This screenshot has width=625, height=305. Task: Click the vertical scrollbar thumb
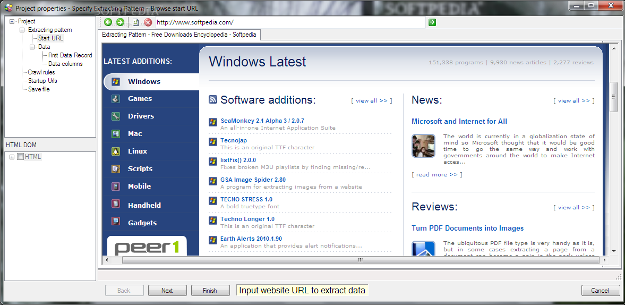tap(614, 97)
